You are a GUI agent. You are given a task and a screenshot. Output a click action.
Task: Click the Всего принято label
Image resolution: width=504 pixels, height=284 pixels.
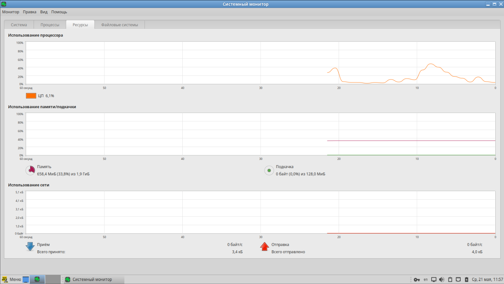(51, 252)
